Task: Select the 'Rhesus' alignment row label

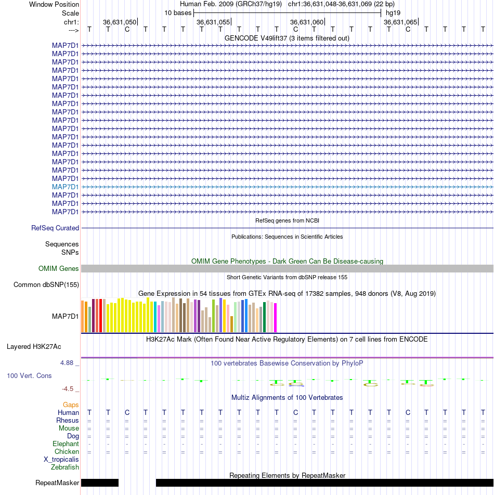Action: (x=68, y=421)
